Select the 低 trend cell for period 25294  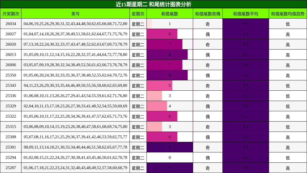click(x=287, y=157)
